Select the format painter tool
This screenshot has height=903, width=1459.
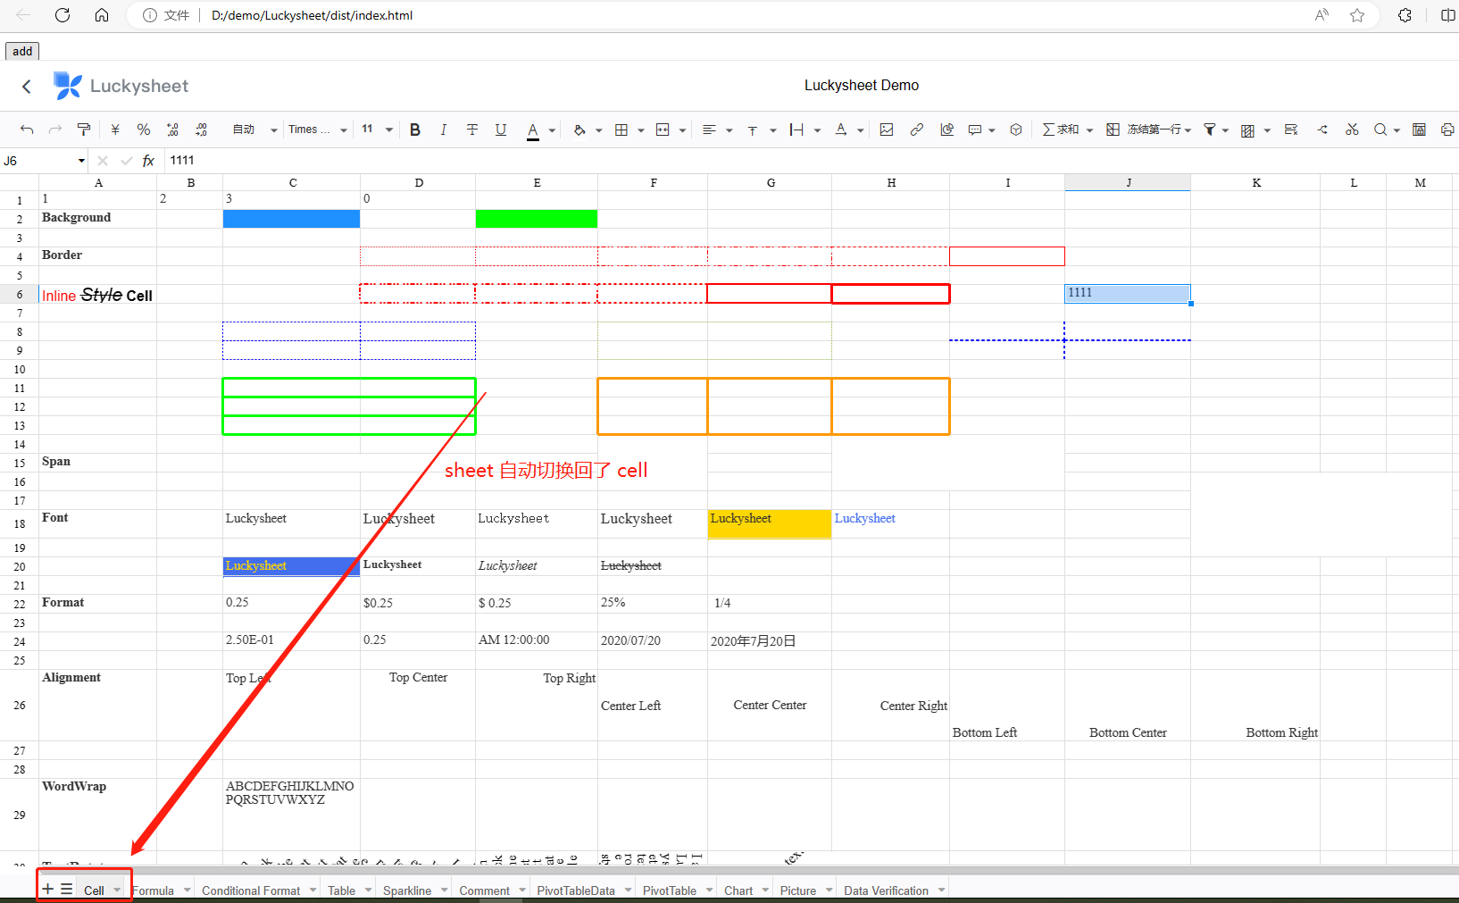tap(84, 130)
